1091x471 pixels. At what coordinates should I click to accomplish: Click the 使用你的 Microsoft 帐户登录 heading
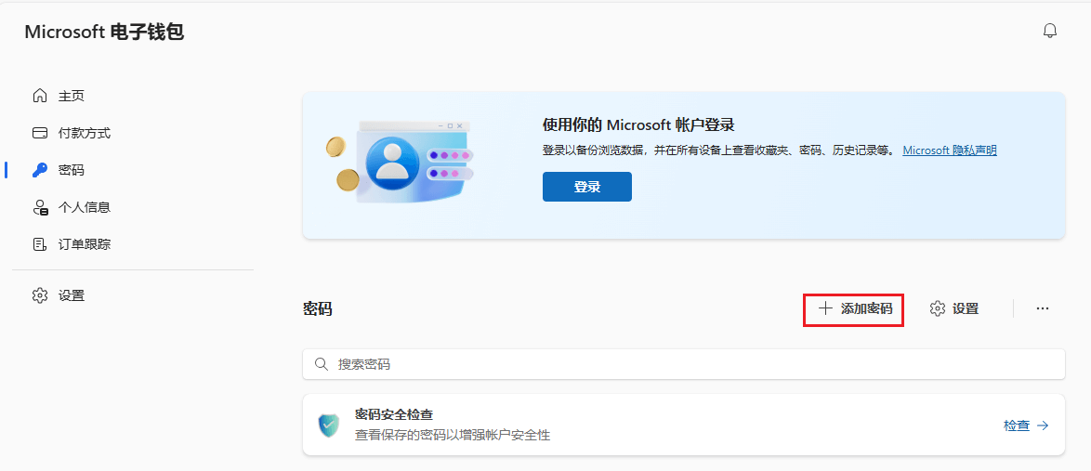tap(638, 125)
